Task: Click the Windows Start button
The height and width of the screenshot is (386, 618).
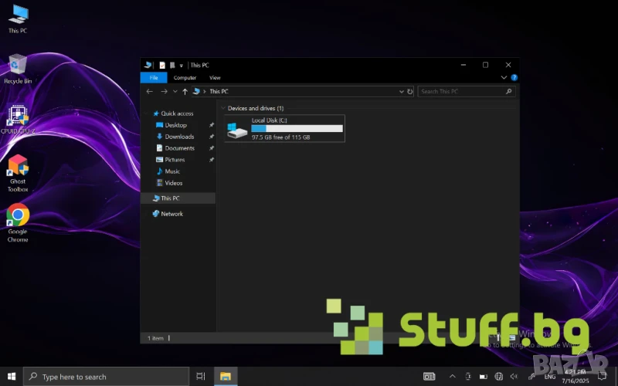Action: 12,377
